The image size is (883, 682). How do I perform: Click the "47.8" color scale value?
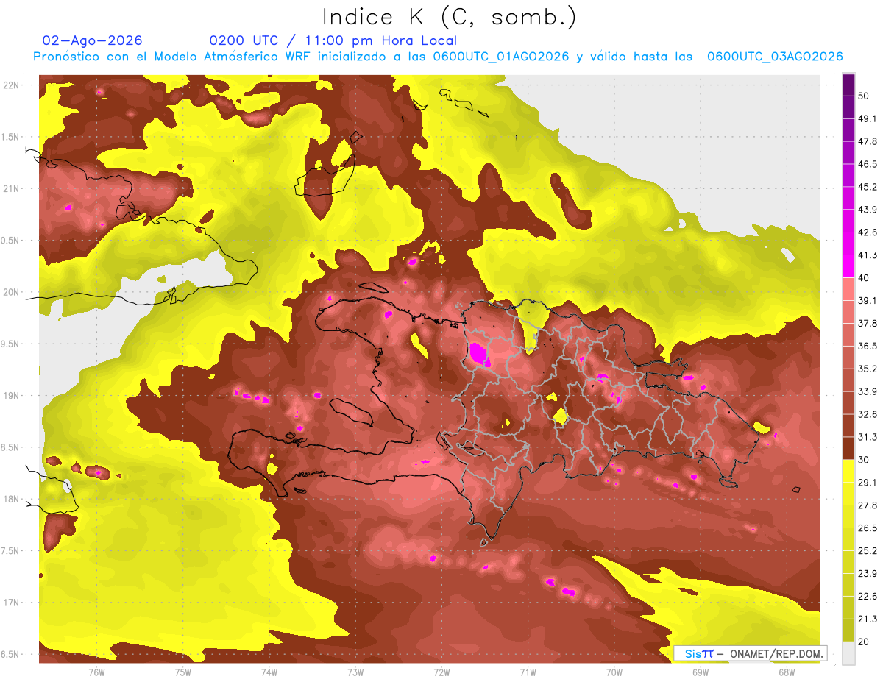[868, 141]
